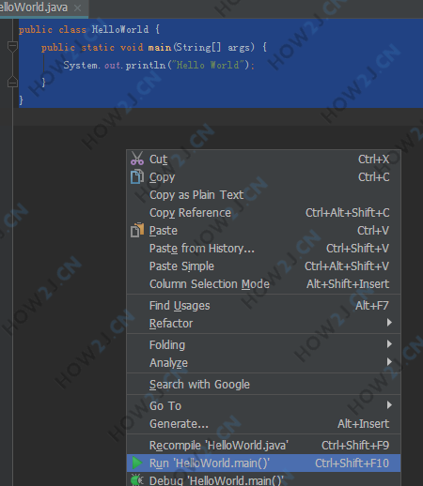Expand the Analyze submenu arrow
This screenshot has width=423, height=486.
coord(389,362)
